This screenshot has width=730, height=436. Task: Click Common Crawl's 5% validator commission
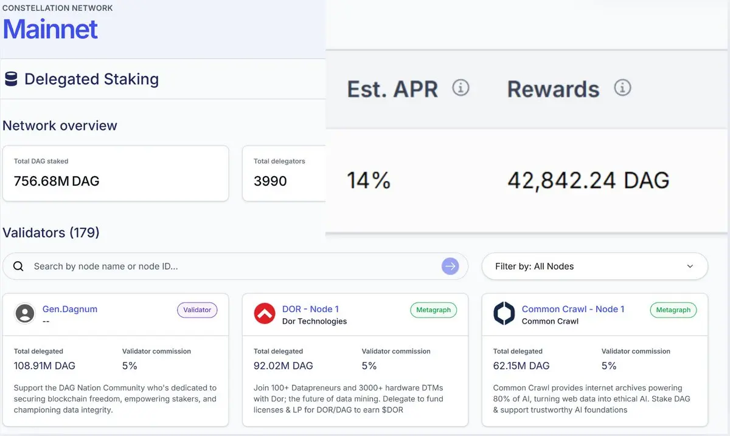point(609,366)
